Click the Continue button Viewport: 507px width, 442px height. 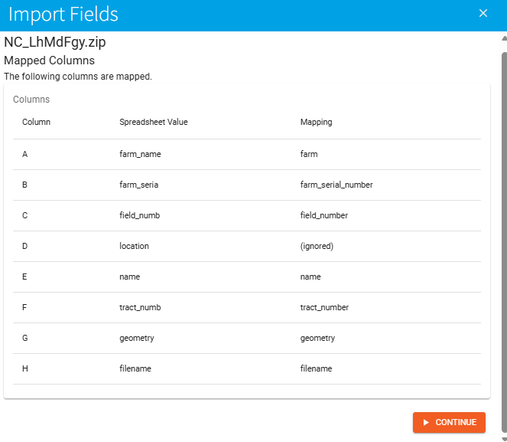(449, 422)
